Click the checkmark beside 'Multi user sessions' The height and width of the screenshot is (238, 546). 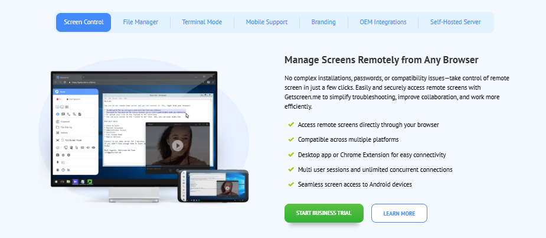pos(291,169)
